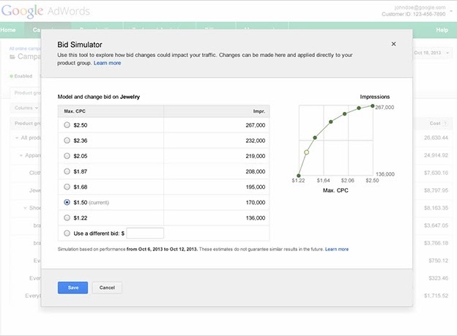Image resolution: width=457 pixels, height=336 pixels.
Task: Close the Bid Simulator dialog
Action: (x=393, y=44)
